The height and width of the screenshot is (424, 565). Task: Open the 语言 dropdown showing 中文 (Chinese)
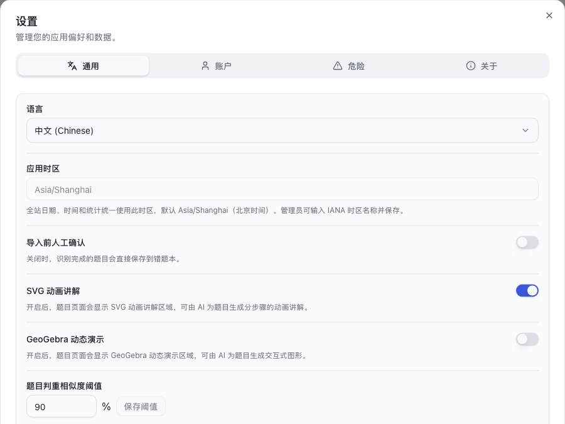pyautogui.click(x=282, y=131)
